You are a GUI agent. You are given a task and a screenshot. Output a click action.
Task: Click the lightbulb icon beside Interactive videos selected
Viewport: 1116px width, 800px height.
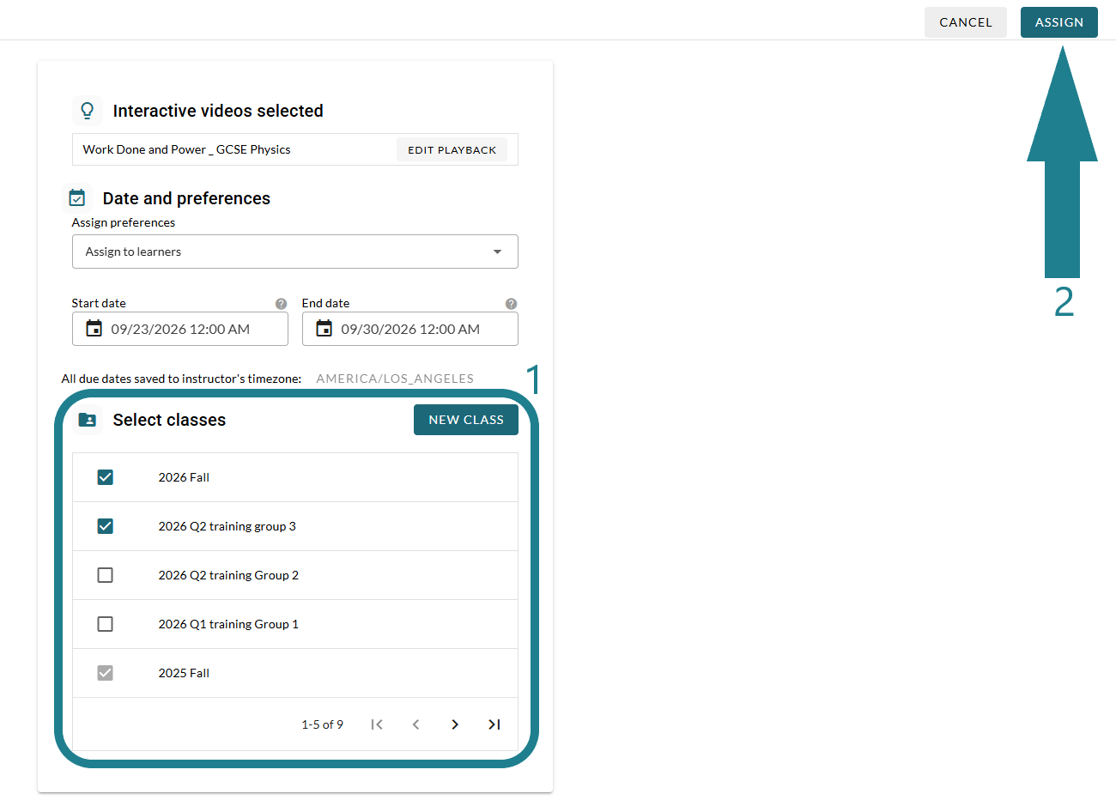click(87, 111)
